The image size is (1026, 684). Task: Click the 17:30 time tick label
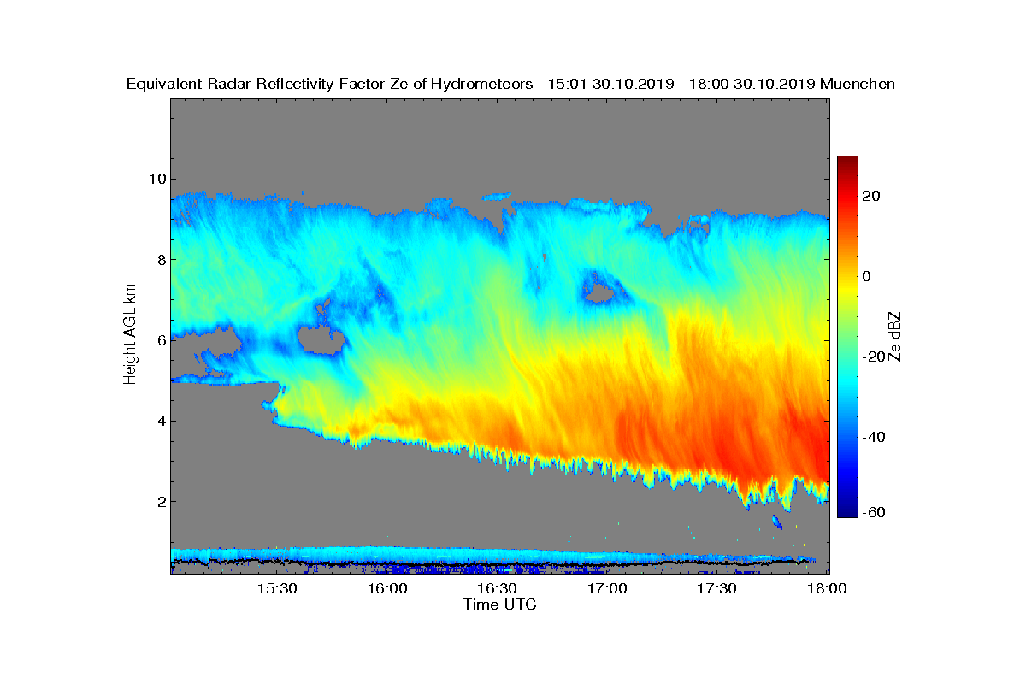pyautogui.click(x=717, y=589)
